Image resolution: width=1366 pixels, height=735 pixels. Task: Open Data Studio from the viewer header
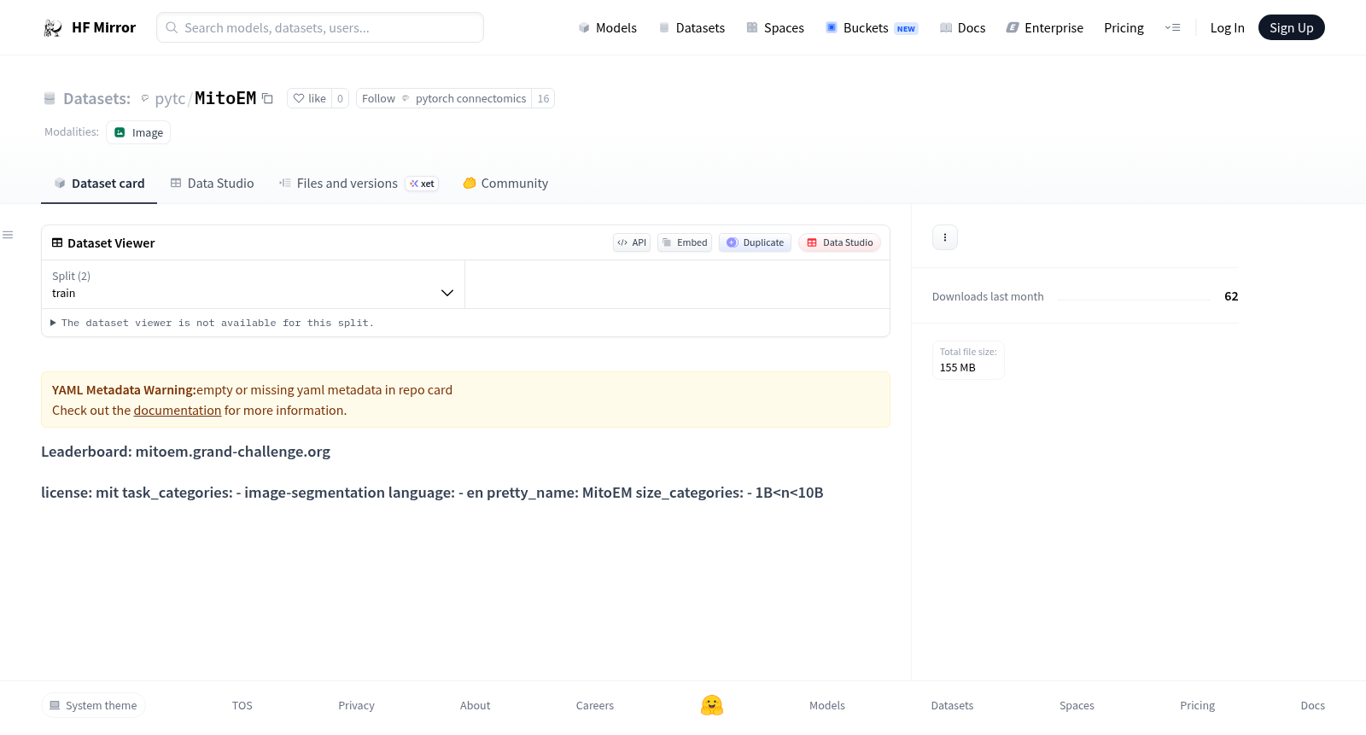[x=839, y=242]
